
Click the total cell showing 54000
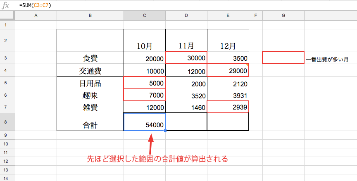pyautogui.click(x=144, y=122)
